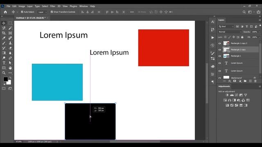This screenshot has height=147, width=262.
Task: Open the Adjustments panel flyout menu
Action: [x=260, y=86]
